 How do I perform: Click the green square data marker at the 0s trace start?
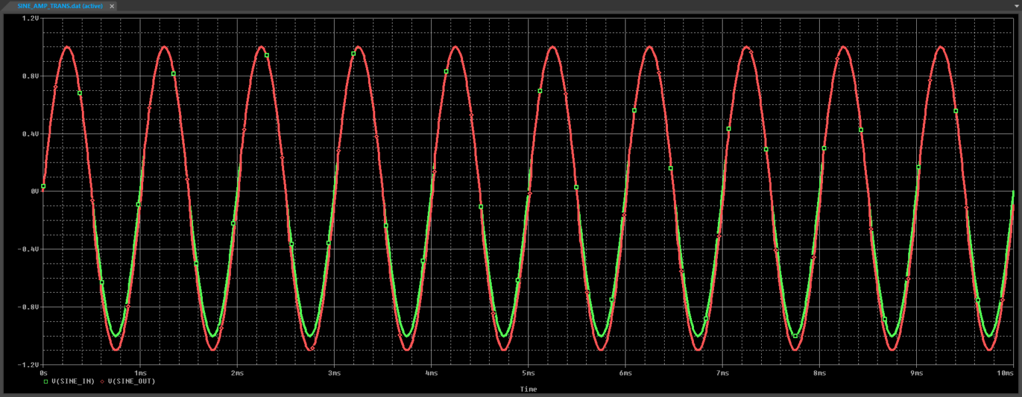43,186
